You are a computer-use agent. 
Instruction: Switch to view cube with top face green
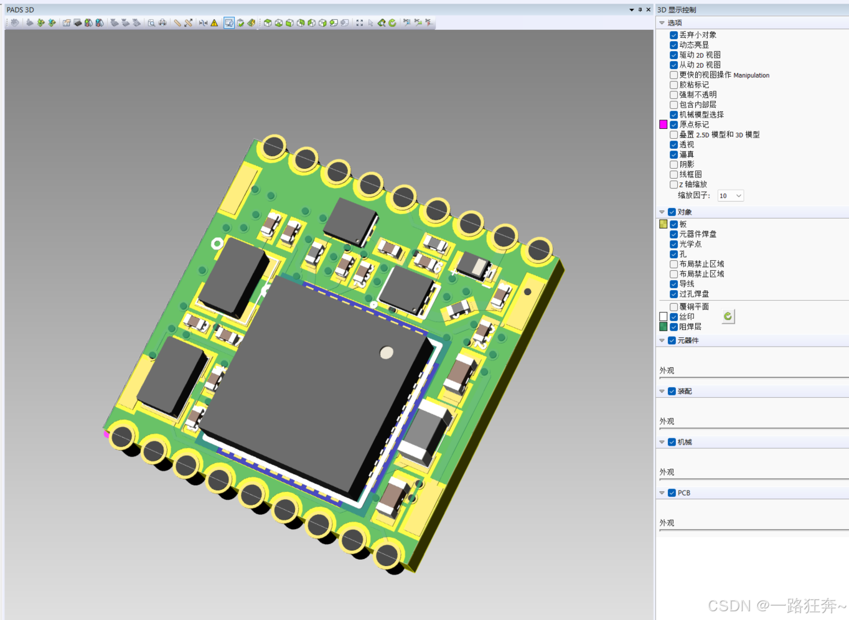click(268, 22)
